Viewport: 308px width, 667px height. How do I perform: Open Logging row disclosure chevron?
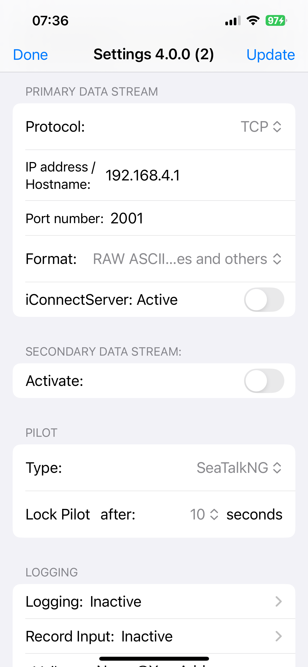pos(279,601)
